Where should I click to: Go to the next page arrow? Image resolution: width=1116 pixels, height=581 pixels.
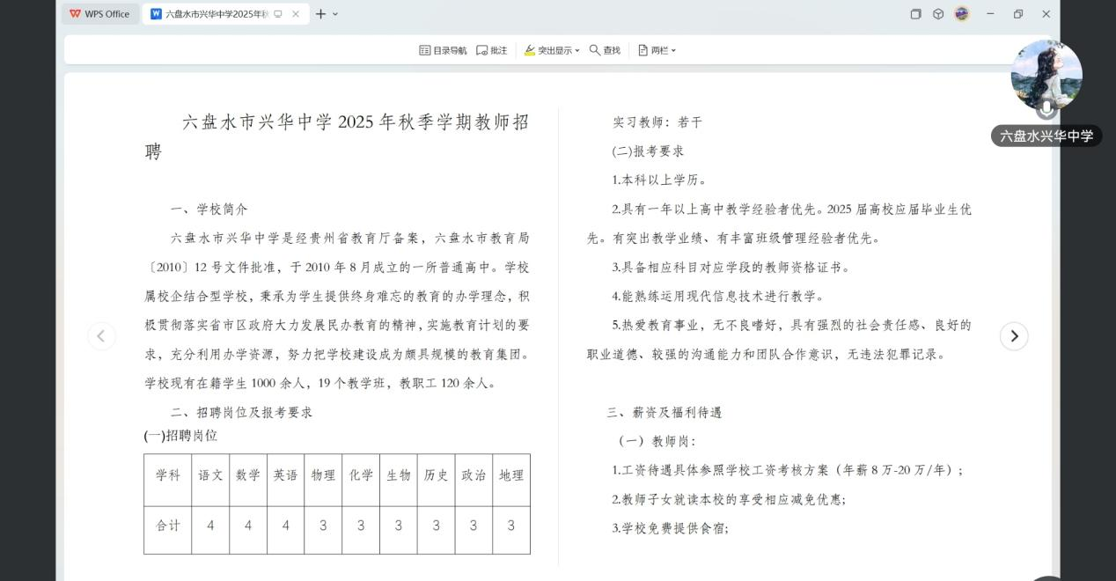(1014, 336)
